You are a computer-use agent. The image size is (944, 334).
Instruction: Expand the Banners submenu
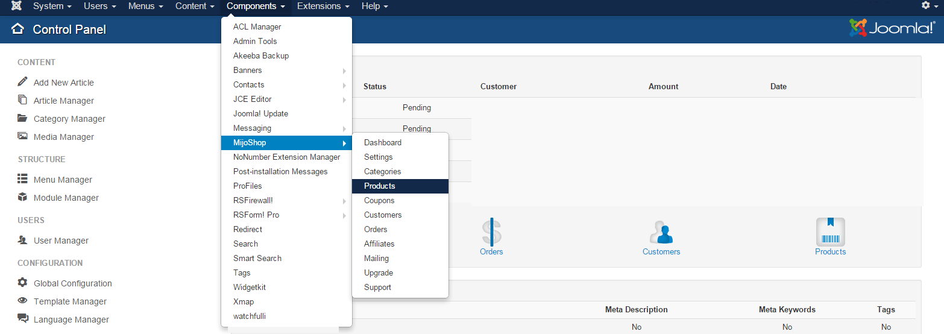tap(286, 70)
